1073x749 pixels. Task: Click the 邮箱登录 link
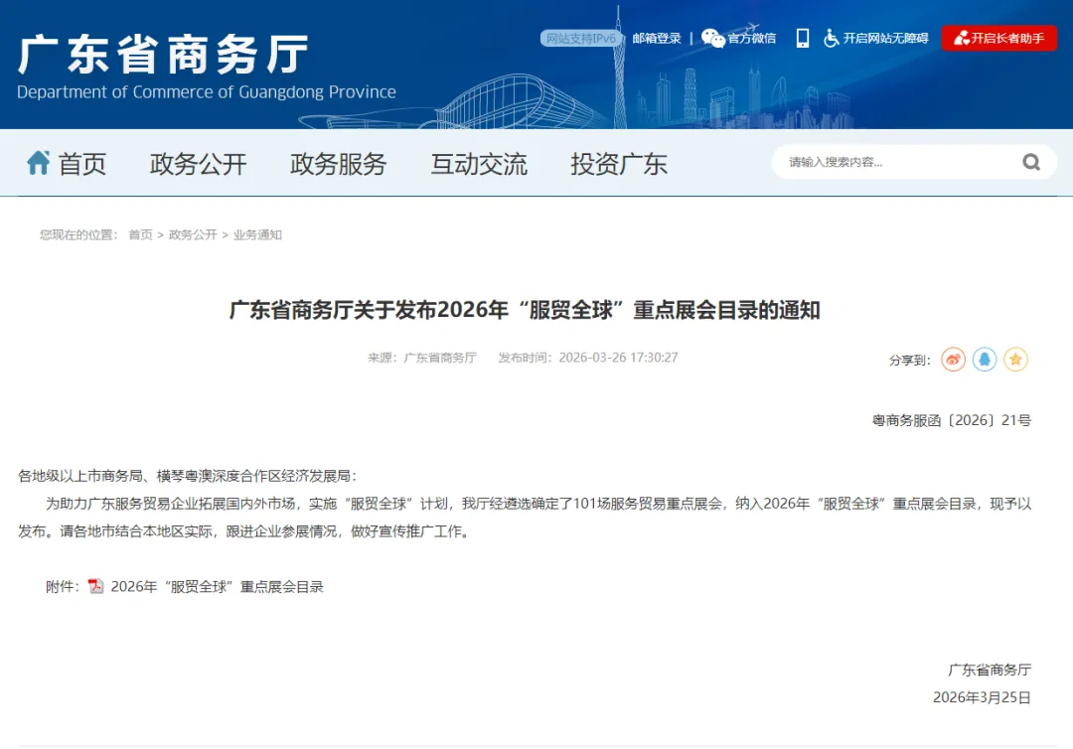(657, 39)
